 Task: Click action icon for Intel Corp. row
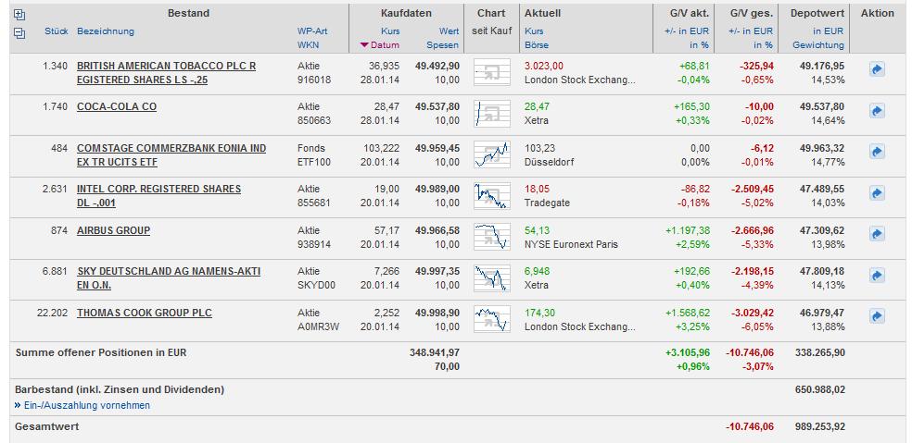[x=877, y=192]
